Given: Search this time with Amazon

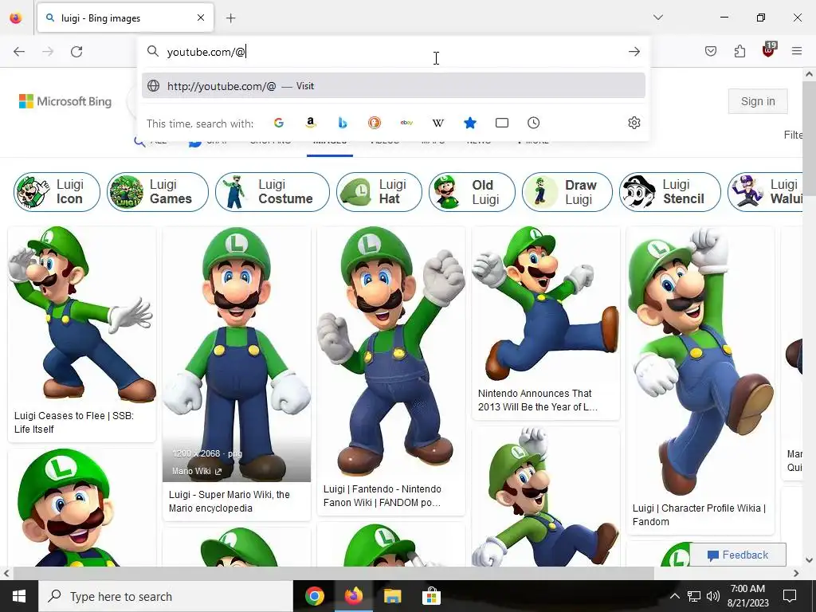Looking at the screenshot, I should point(311,123).
